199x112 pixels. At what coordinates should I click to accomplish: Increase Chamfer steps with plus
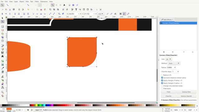[178, 72]
